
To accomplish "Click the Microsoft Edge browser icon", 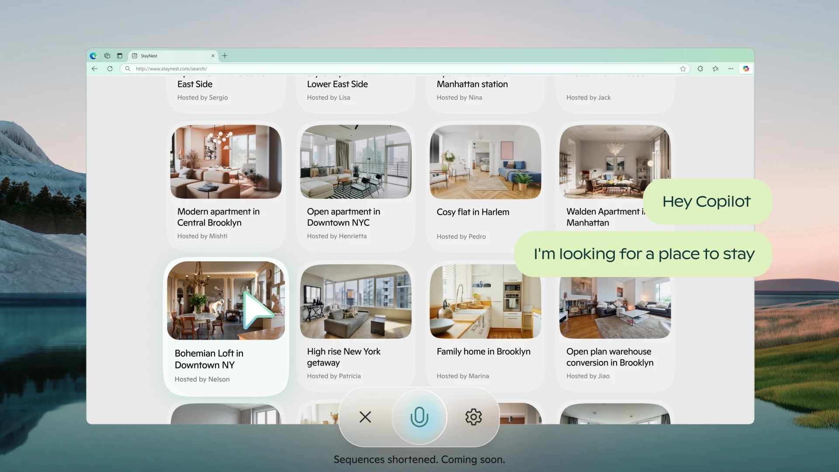I will pos(94,56).
